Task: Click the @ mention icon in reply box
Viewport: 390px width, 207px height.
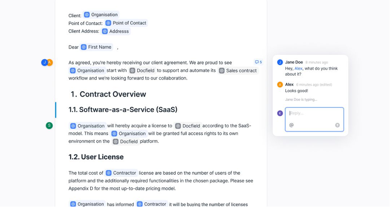Action: pos(292,125)
